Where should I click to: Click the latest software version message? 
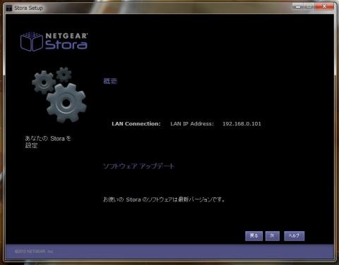[164, 199]
